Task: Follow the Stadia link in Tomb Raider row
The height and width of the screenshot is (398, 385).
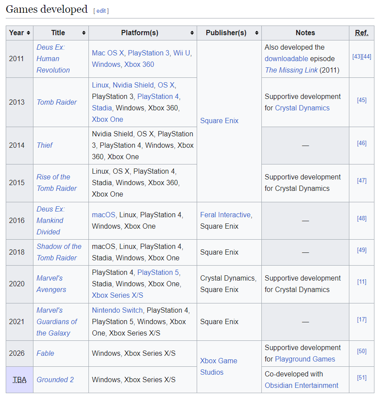Action: tap(102, 108)
